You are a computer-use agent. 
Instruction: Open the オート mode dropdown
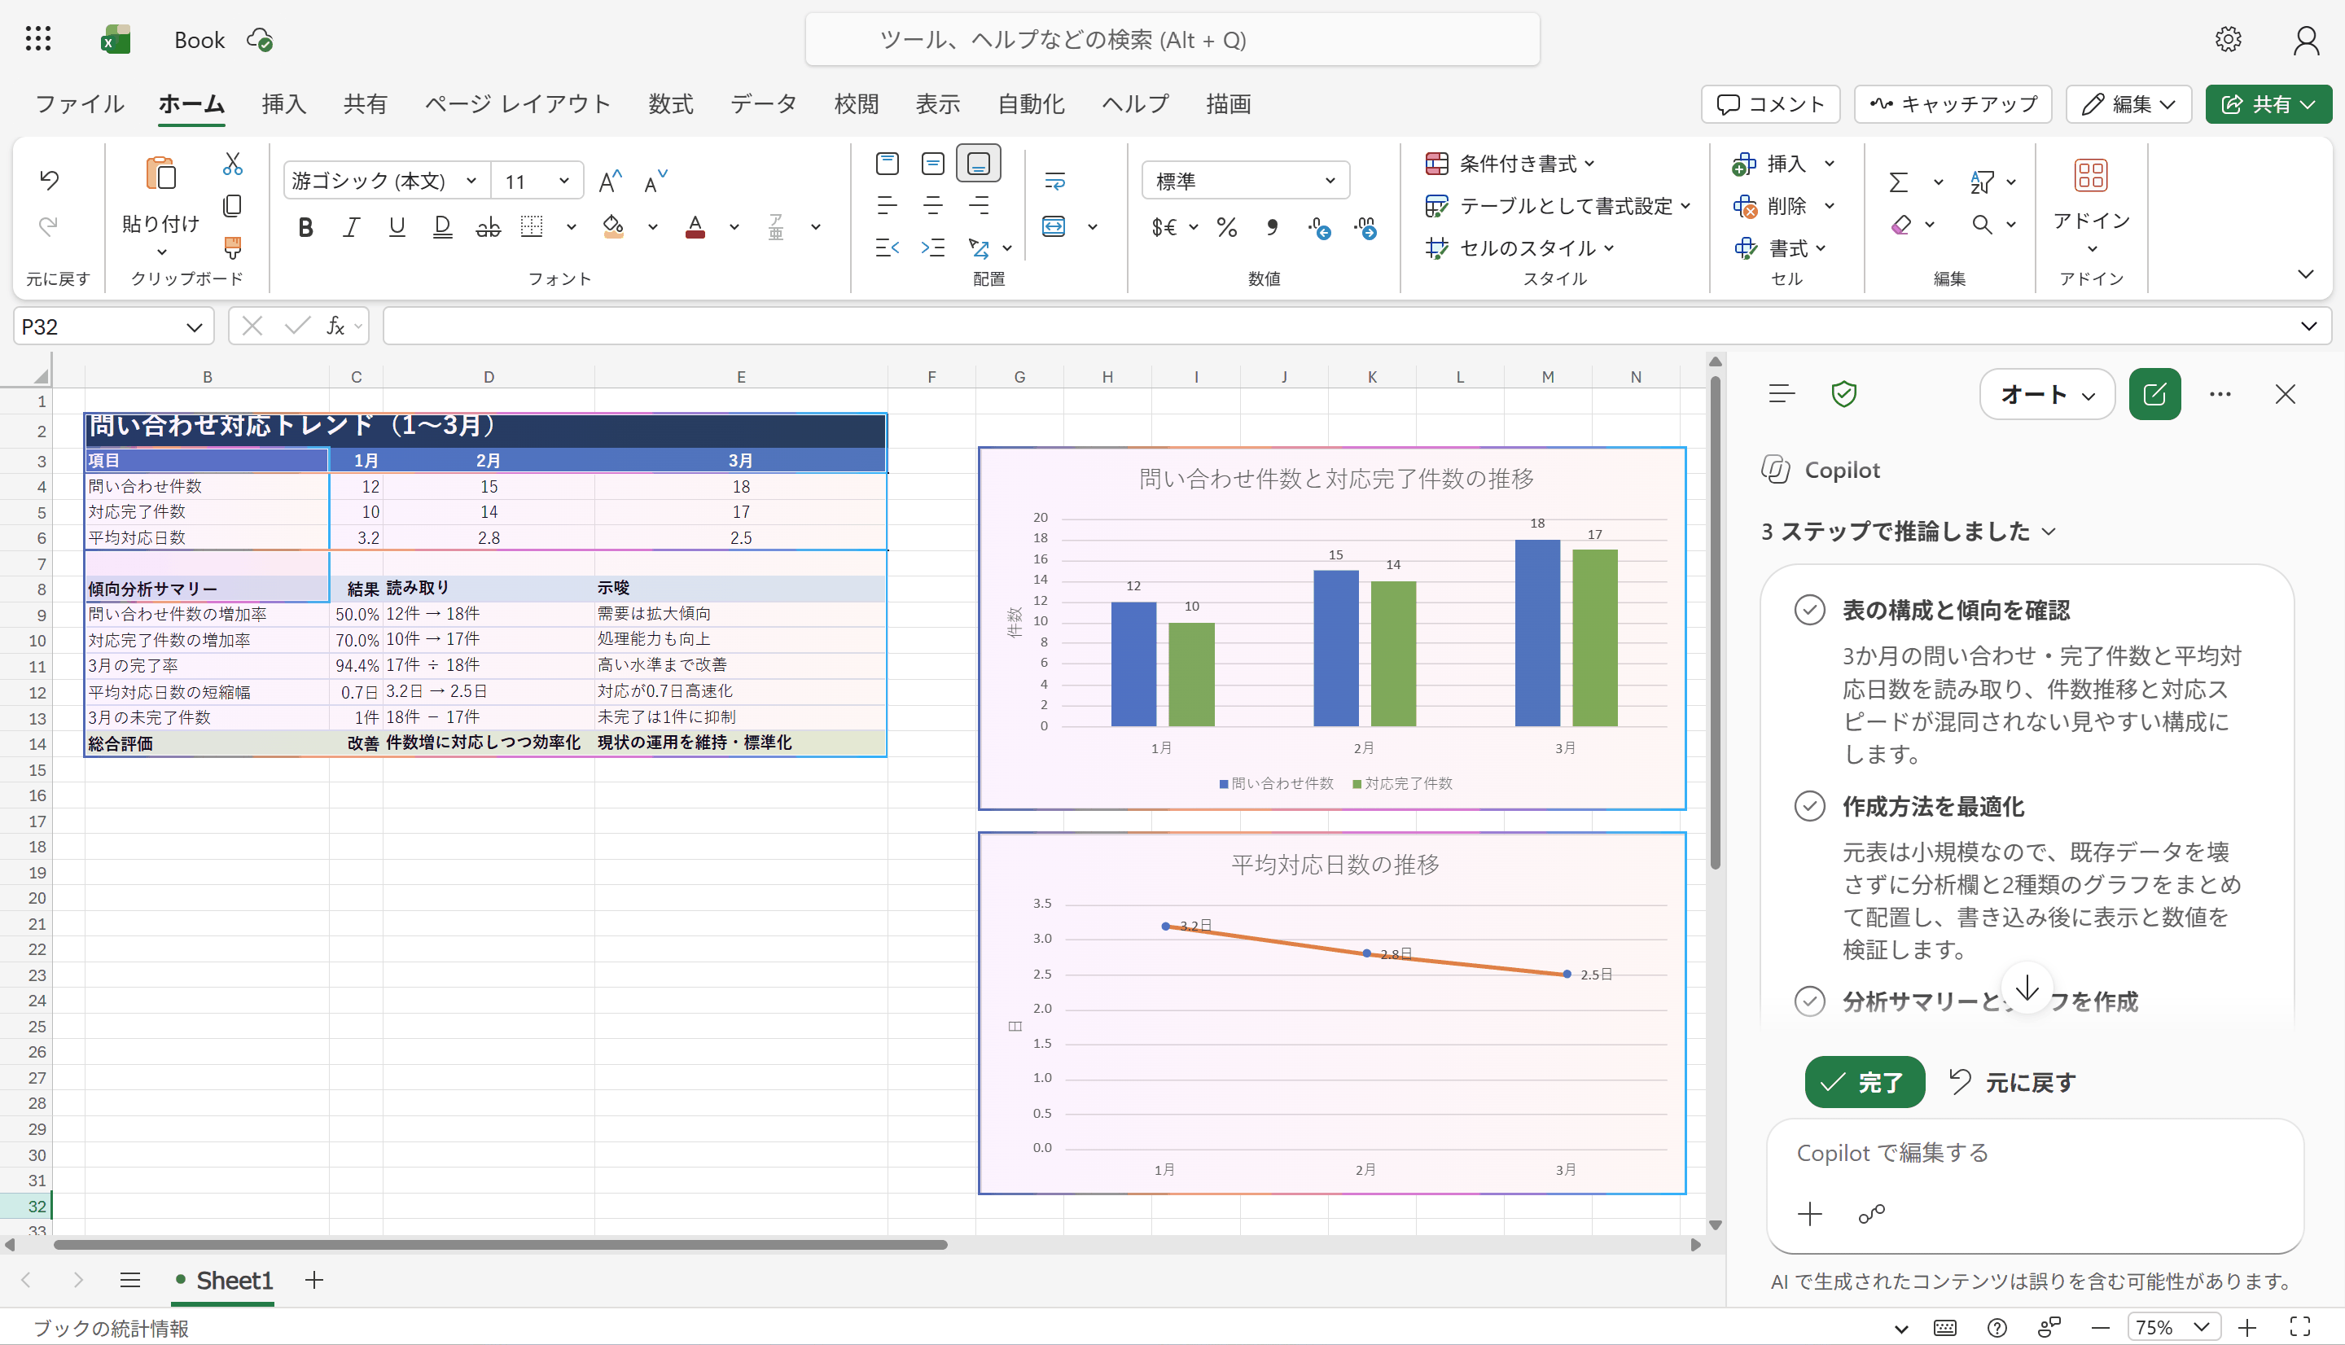[x=2047, y=394]
